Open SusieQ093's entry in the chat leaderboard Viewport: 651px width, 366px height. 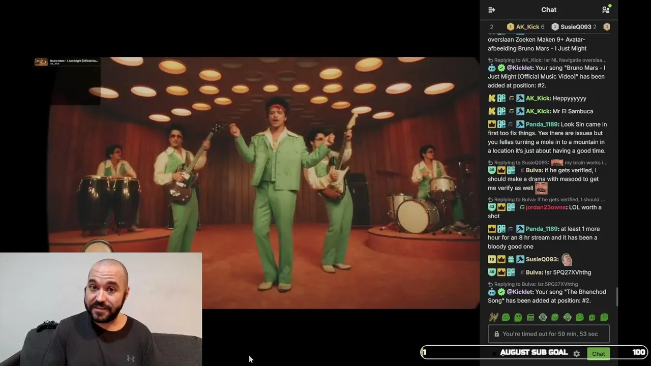click(x=574, y=27)
